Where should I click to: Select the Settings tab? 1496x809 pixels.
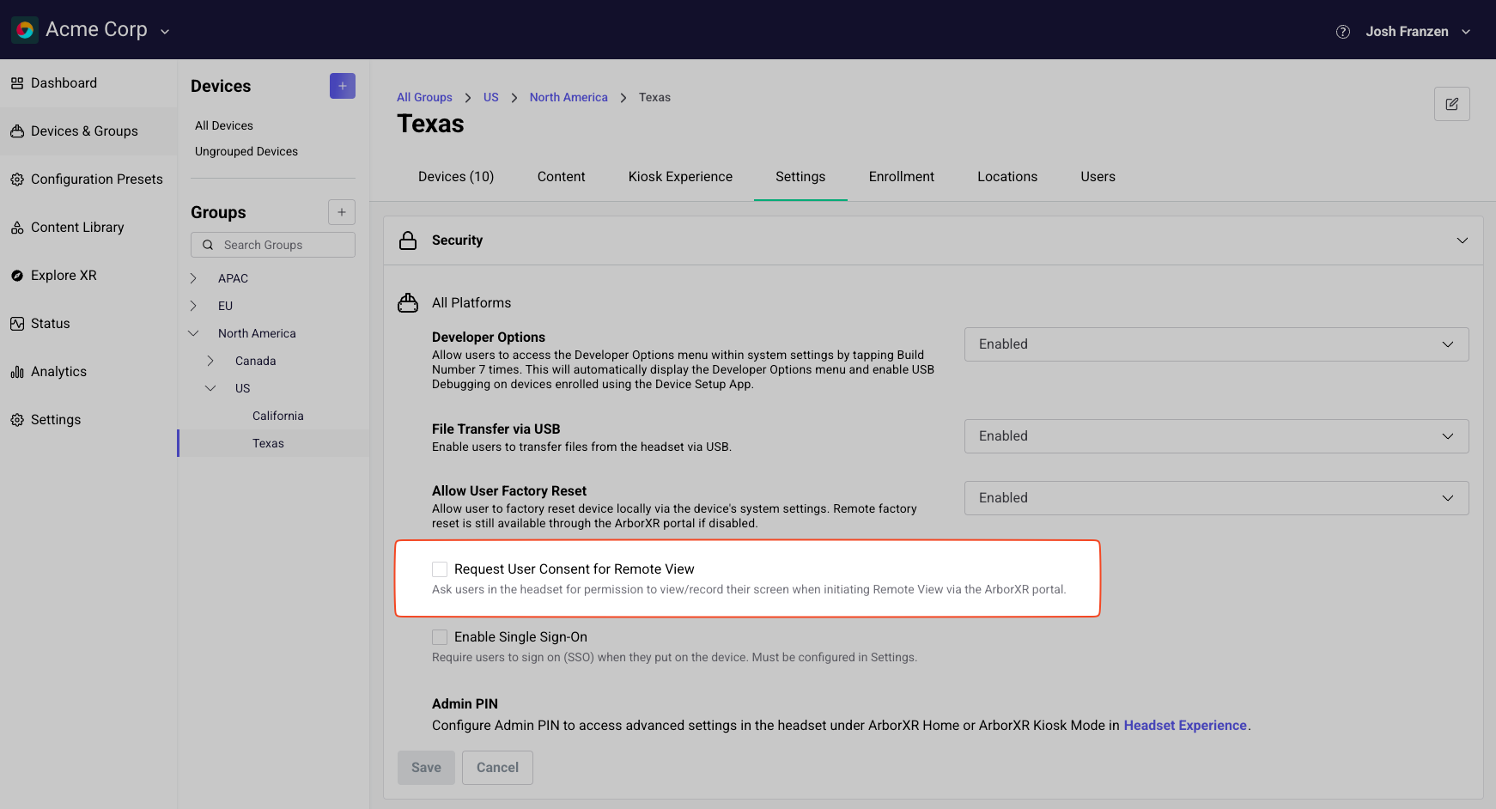click(800, 177)
